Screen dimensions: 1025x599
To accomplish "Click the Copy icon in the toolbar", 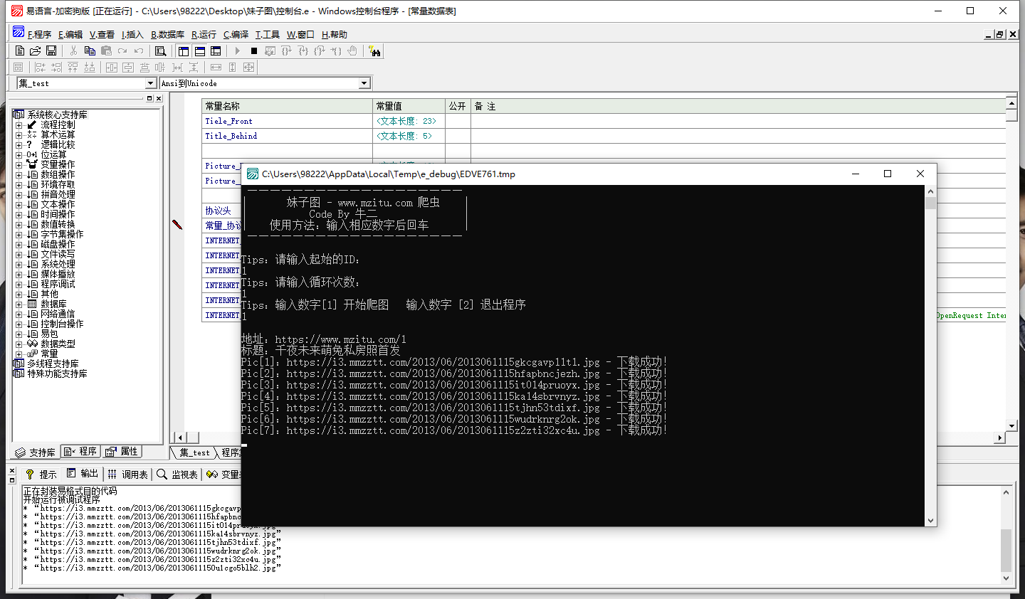I will (x=90, y=51).
